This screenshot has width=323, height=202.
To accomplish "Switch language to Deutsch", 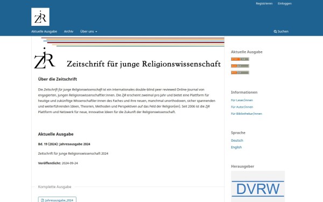I will tap(237, 141).
